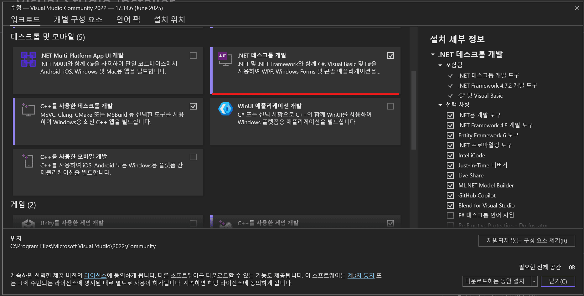Select the .NET 데스크톱 개발 workload card

pyautogui.click(x=305, y=71)
